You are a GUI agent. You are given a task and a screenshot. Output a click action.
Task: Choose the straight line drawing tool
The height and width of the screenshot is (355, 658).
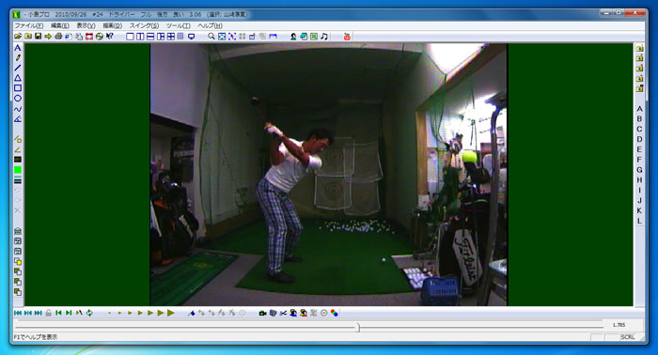(x=18, y=68)
